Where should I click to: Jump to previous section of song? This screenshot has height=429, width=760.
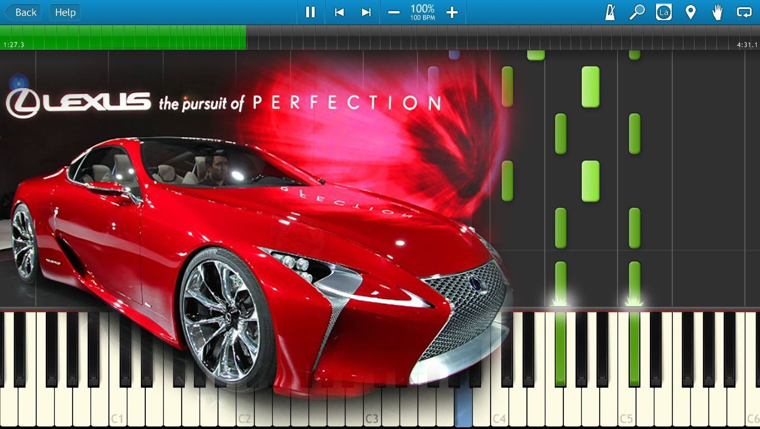339,12
